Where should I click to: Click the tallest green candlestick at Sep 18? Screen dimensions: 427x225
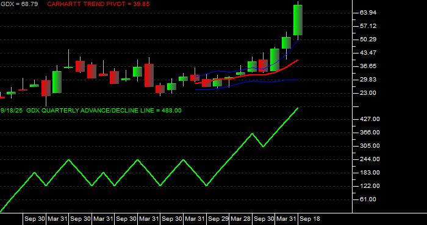tap(298, 20)
